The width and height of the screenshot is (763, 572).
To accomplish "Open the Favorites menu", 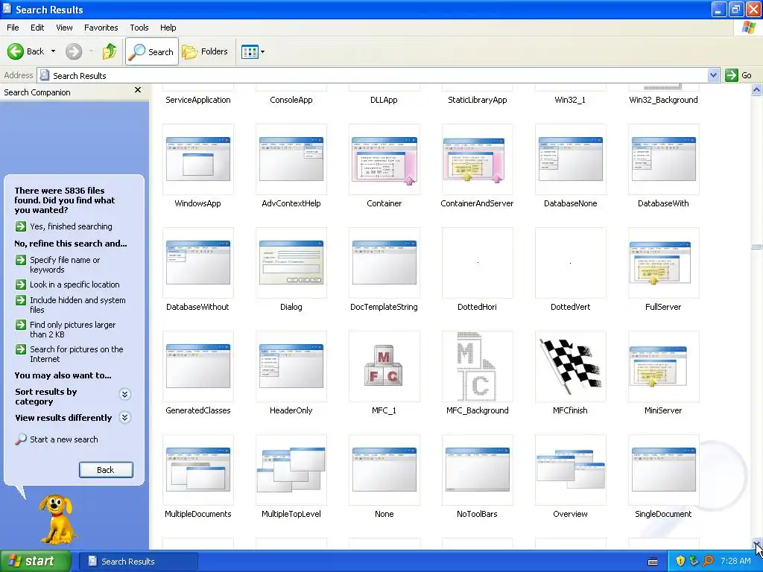I will click(x=101, y=28).
